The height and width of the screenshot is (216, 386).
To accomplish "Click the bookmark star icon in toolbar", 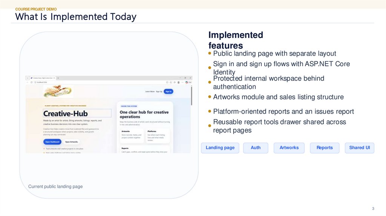I will [x=171, y=82].
